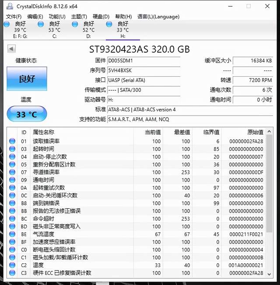Click the 属性名称 column header
This screenshot has width=280, height=285.
(x=44, y=132)
